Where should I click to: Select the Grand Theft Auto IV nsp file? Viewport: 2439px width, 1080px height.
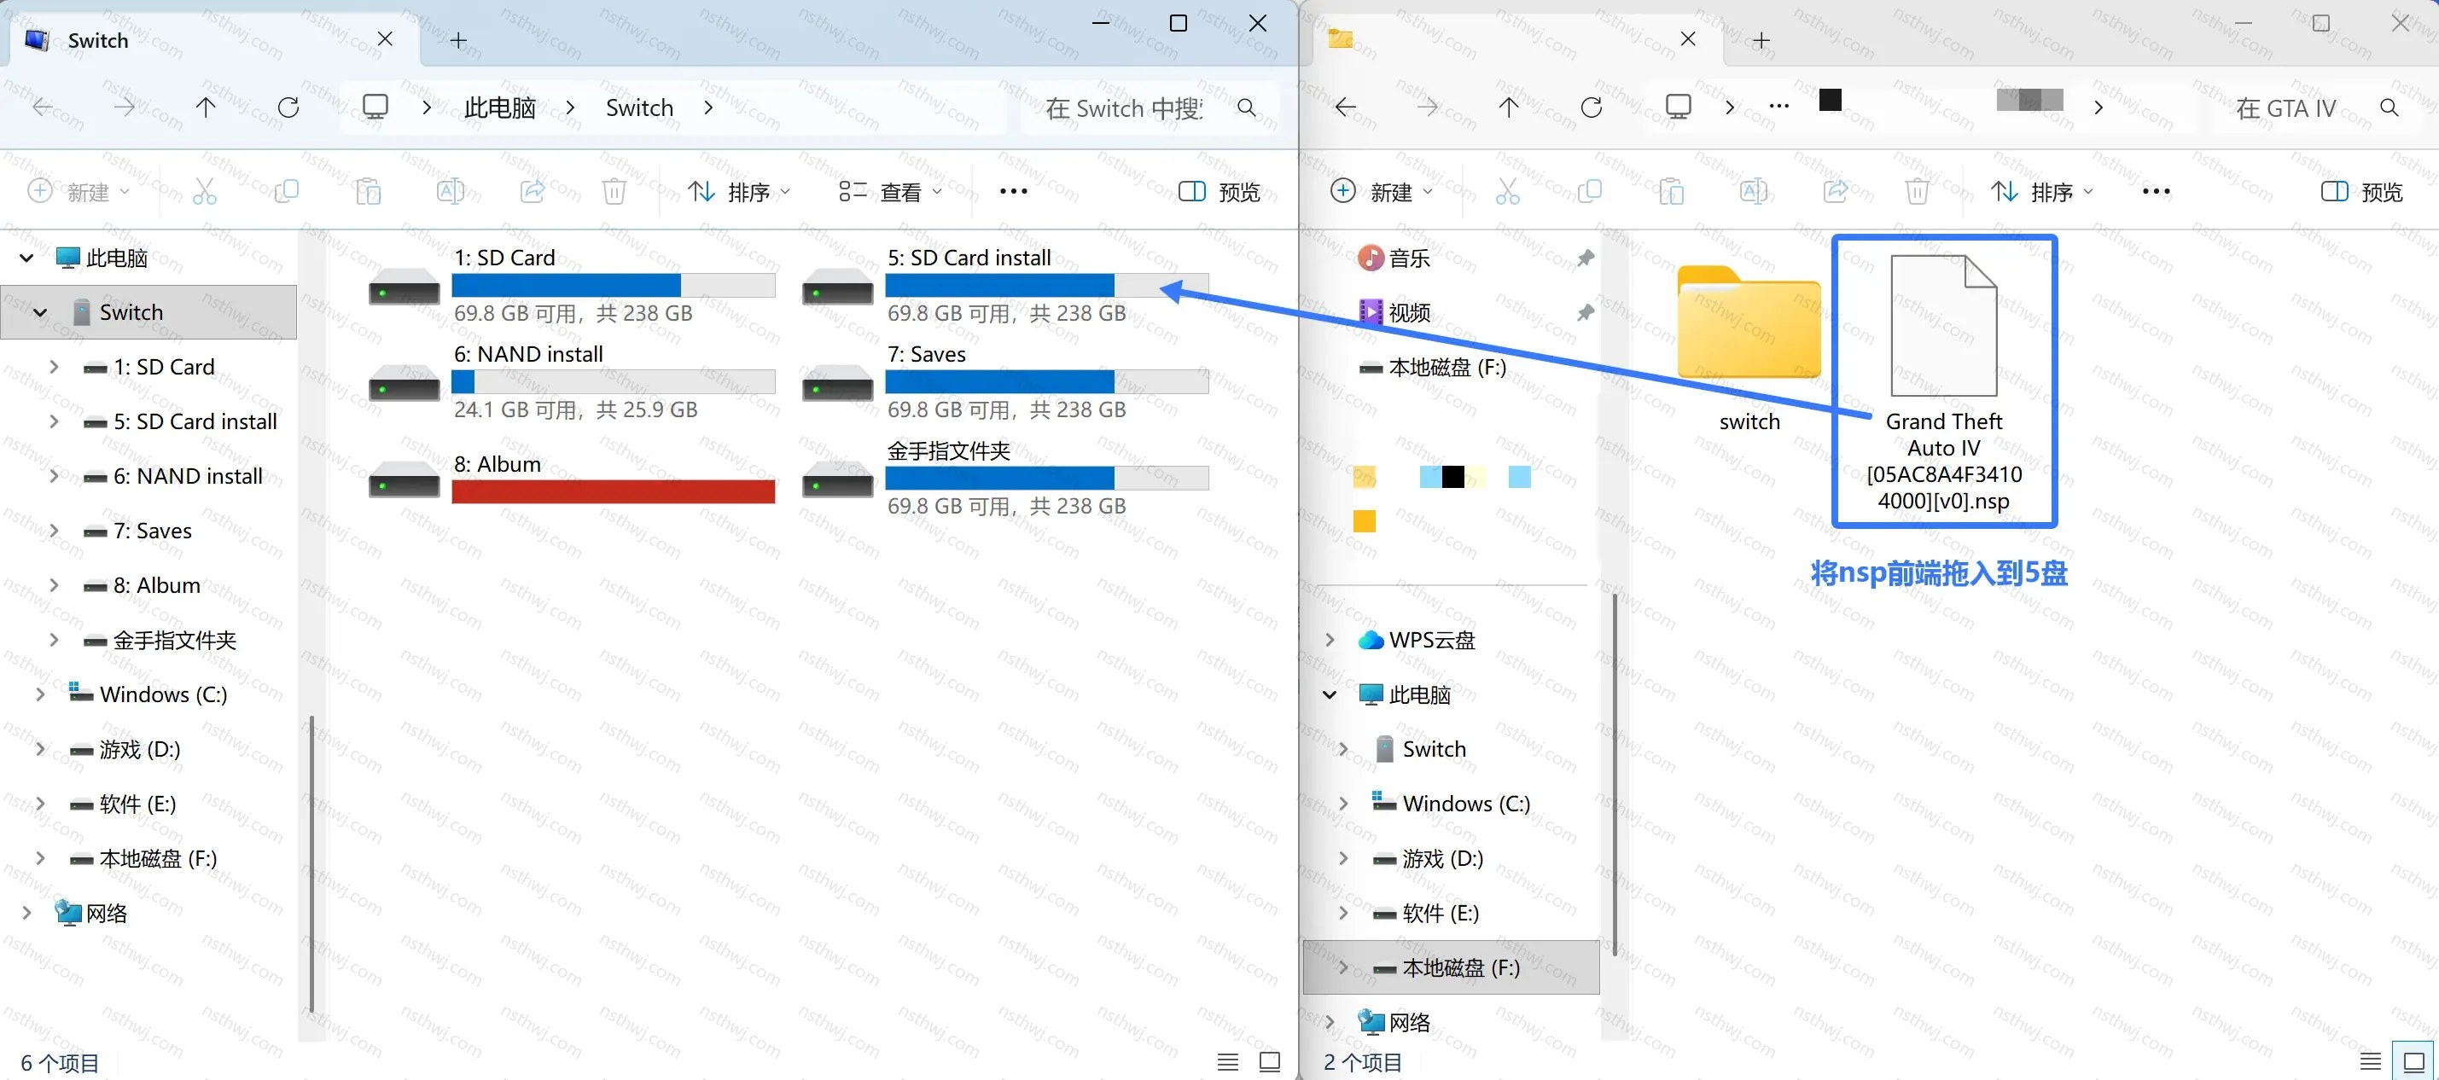[1944, 382]
